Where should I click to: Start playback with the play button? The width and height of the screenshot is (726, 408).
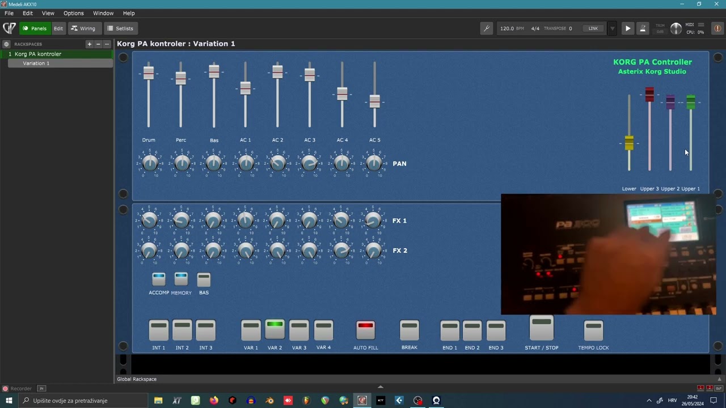click(627, 28)
